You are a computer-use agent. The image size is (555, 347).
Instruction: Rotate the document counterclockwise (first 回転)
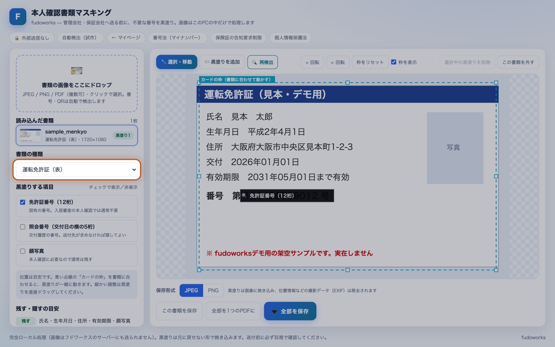(x=312, y=62)
